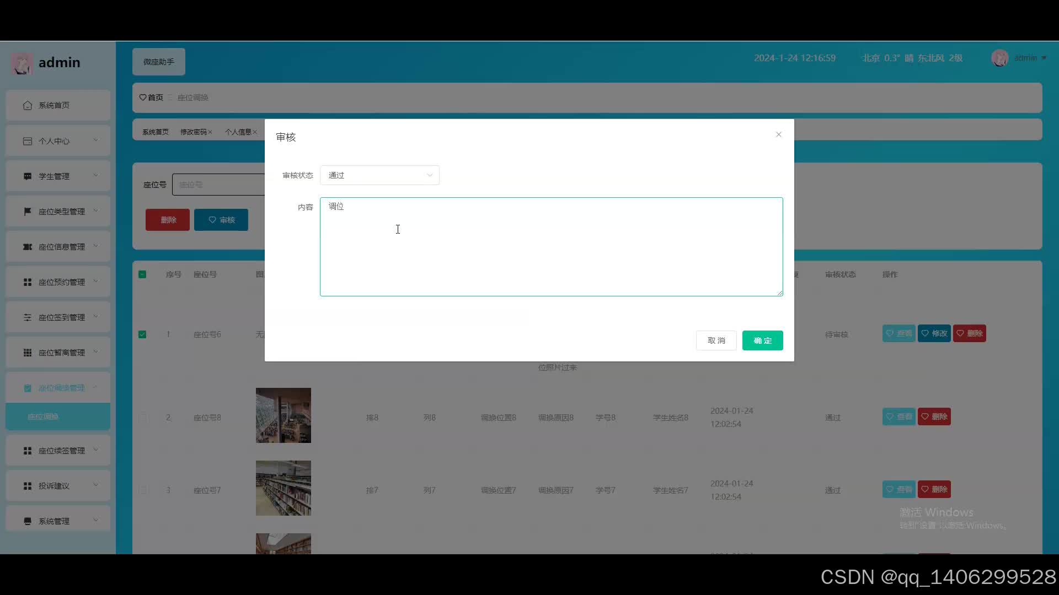Click the 座位签到管理 sliders icon
This screenshot has height=595, width=1059.
click(x=28, y=317)
